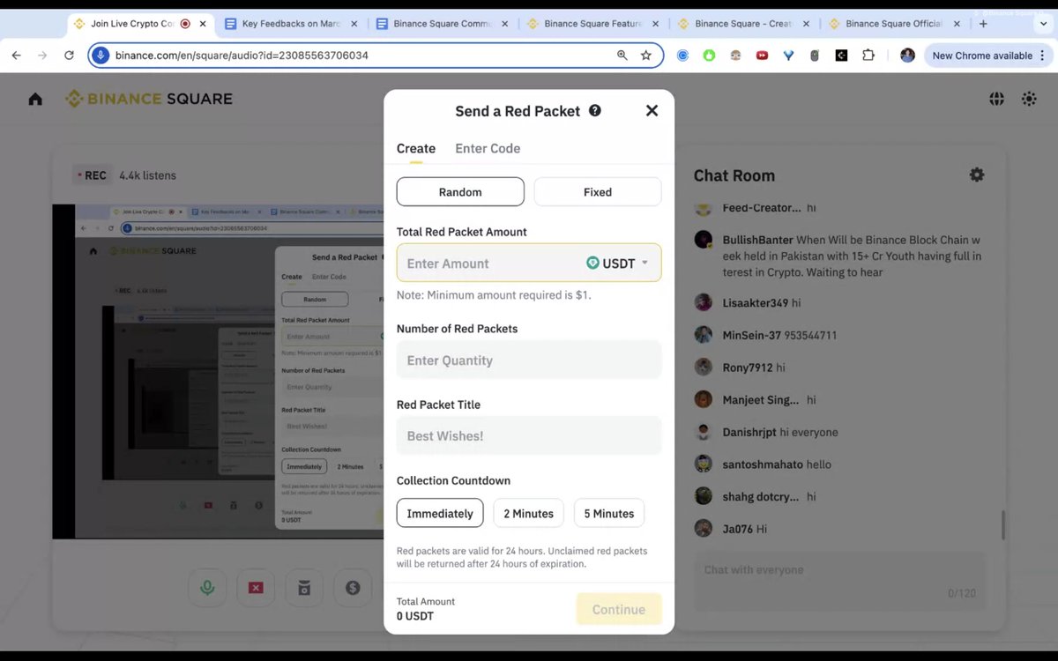Open the help question mark next to Send a Red Packet
1058x661 pixels.
(x=595, y=110)
